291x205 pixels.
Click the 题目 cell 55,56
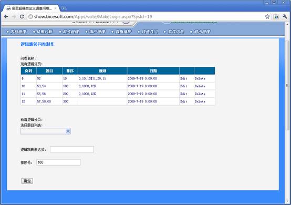click(49, 94)
